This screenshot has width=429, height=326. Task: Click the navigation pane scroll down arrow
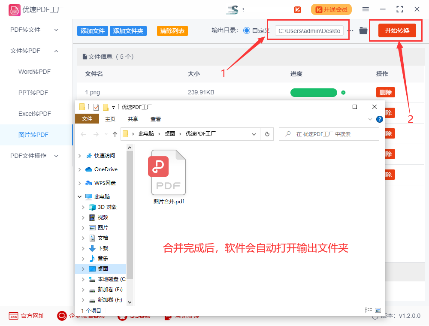click(x=130, y=302)
